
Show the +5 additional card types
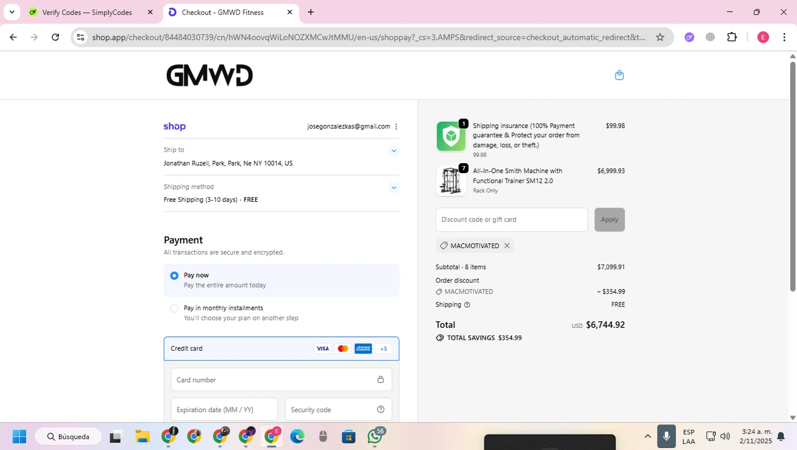[384, 349]
